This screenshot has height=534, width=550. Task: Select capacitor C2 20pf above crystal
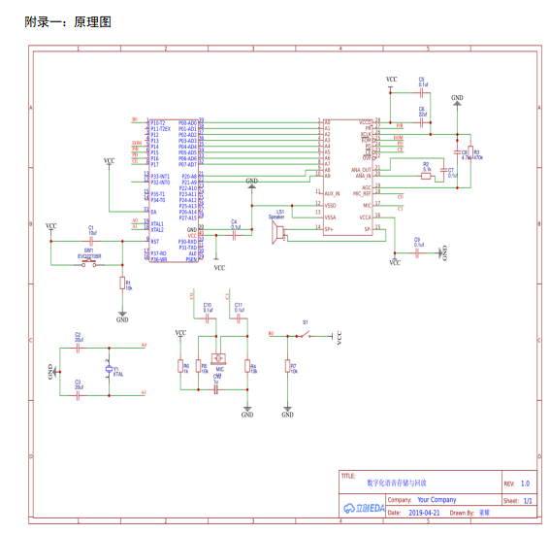(x=79, y=348)
